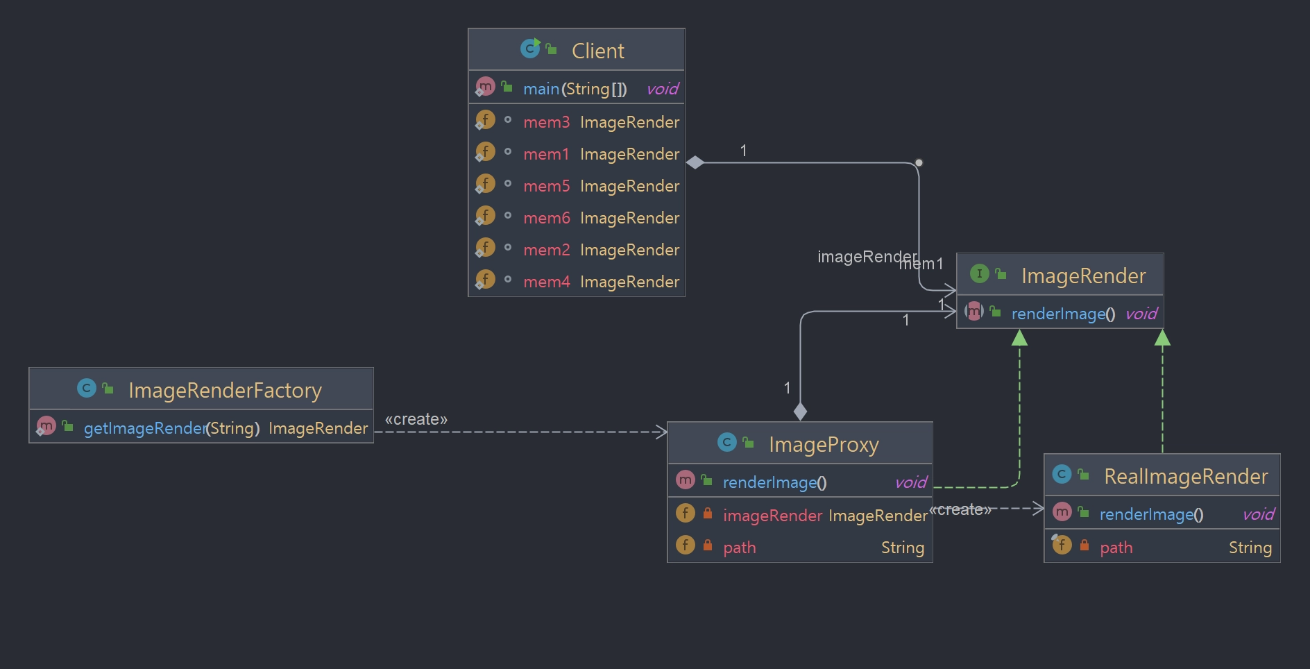Click the diamond connector above ImageProxy
Image resolution: width=1310 pixels, height=669 pixels.
(x=800, y=412)
